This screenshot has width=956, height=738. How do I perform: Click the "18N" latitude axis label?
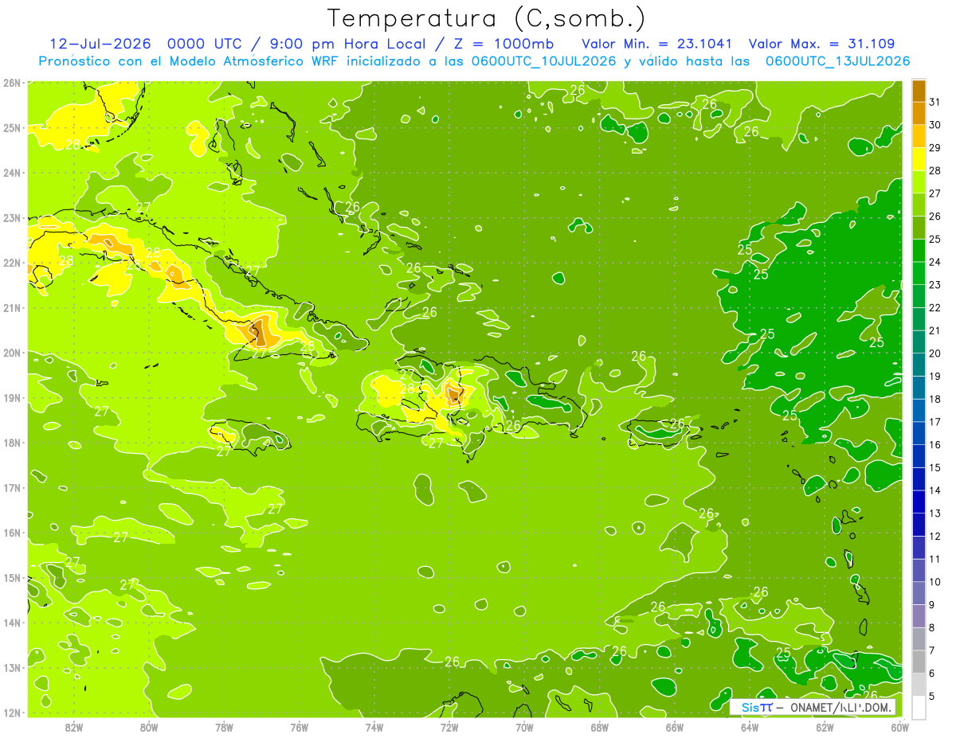[x=12, y=443]
